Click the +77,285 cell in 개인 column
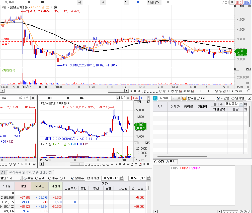The height and width of the screenshot is (213, 252). click(25, 197)
